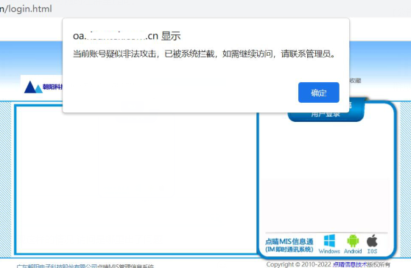This screenshot has width=411, height=268.
Task: Click the green Android robot icon
Action: [353, 241]
